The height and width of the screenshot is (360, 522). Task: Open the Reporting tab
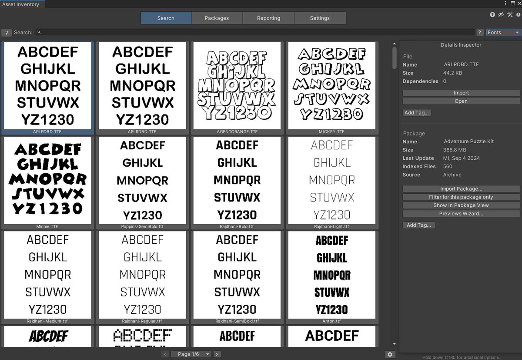click(268, 18)
